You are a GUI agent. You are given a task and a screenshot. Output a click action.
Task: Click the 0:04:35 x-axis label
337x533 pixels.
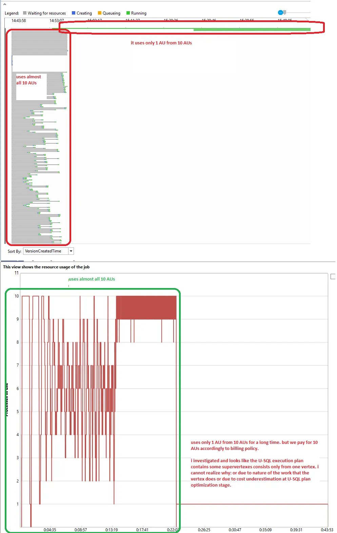coord(50,530)
